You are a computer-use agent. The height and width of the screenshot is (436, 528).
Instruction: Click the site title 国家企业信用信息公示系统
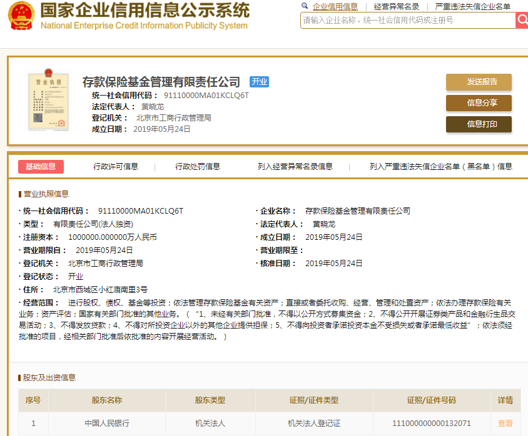click(x=145, y=10)
